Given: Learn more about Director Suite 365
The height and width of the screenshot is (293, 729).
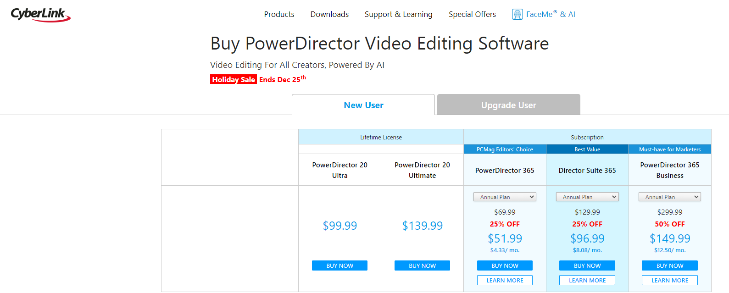Looking at the screenshot, I should pos(587,280).
